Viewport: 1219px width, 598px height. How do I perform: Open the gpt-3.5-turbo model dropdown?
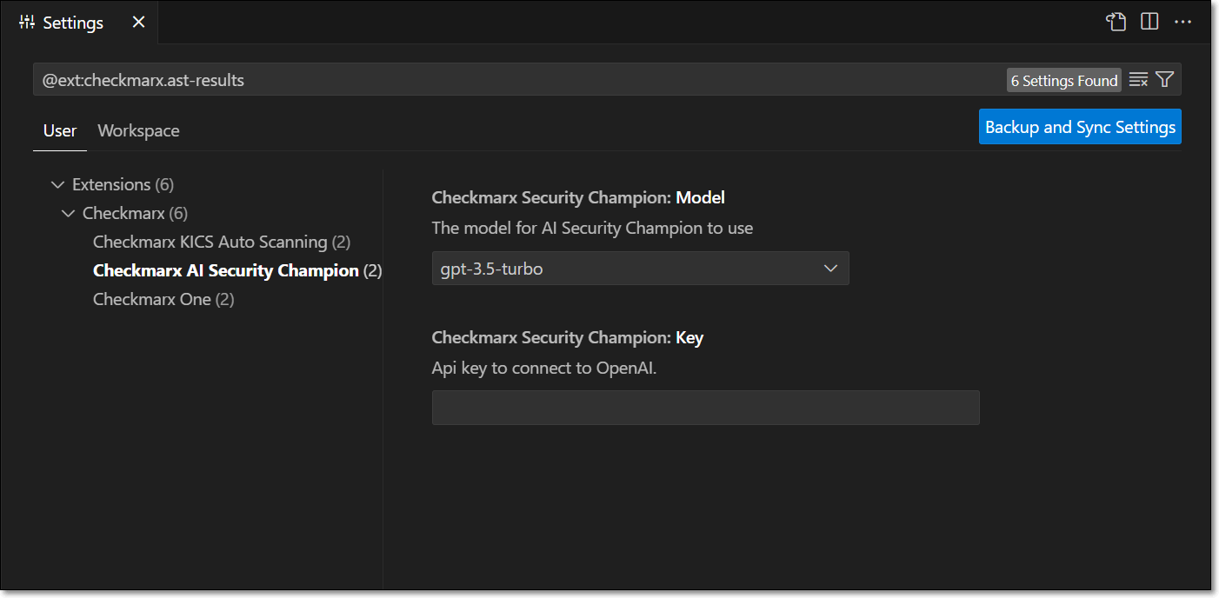pyautogui.click(x=640, y=269)
